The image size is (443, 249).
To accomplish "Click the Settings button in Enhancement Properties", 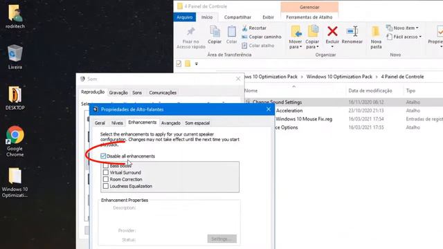I will point(221,239).
